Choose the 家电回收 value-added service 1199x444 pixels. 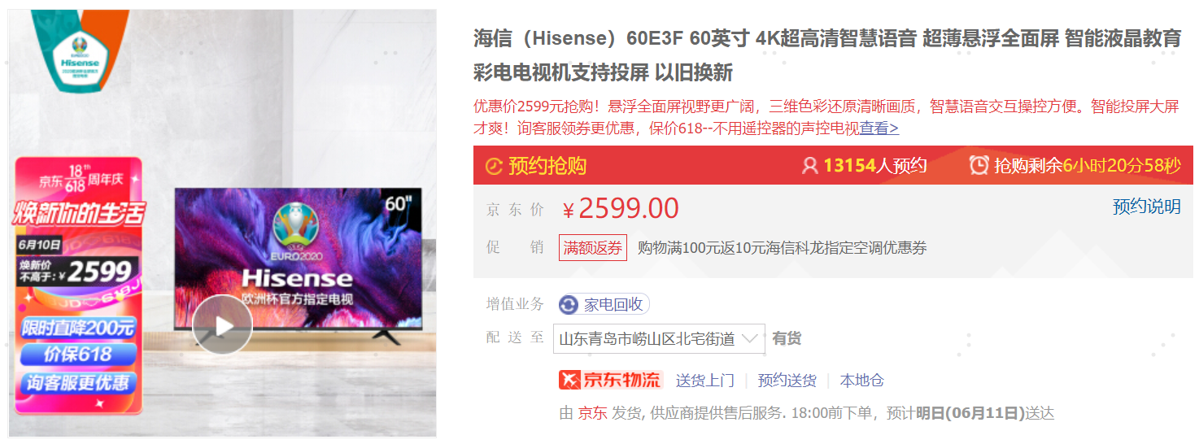pyautogui.click(x=604, y=305)
